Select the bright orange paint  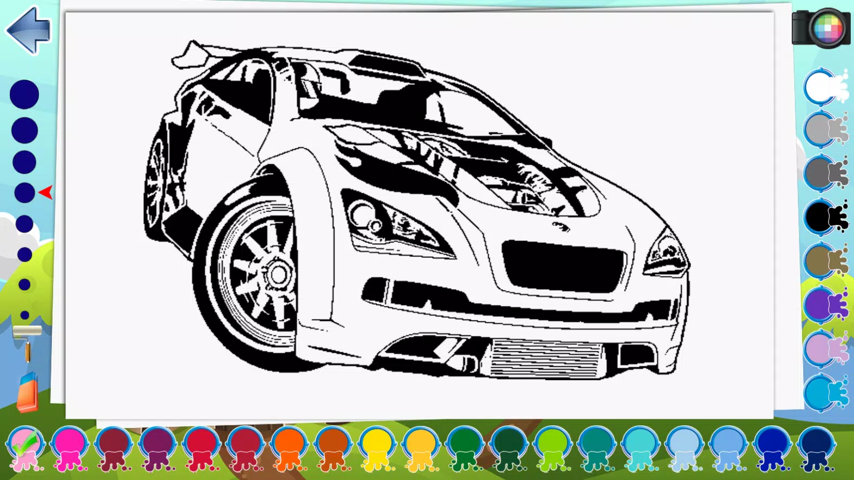(289, 448)
